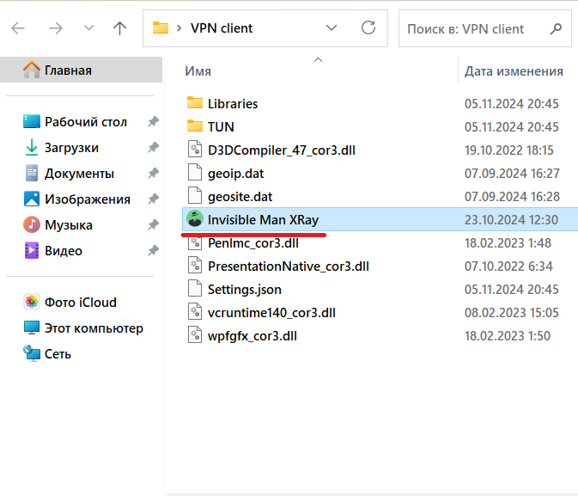Image resolution: width=578 pixels, height=496 pixels.
Task: Select the Libraries folder
Action: tap(233, 104)
